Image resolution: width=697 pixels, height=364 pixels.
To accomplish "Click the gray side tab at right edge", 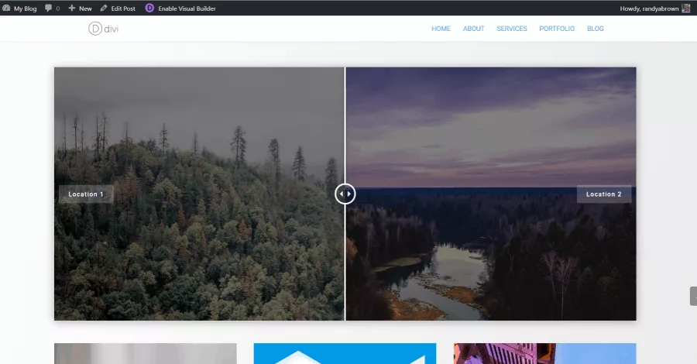I will 693,296.
